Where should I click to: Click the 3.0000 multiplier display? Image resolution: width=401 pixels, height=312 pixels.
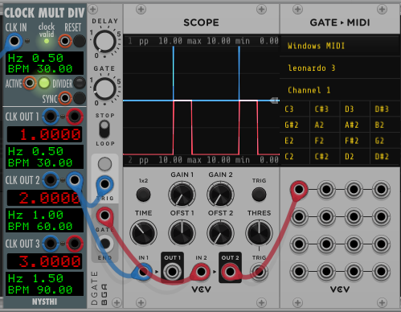click(x=44, y=261)
